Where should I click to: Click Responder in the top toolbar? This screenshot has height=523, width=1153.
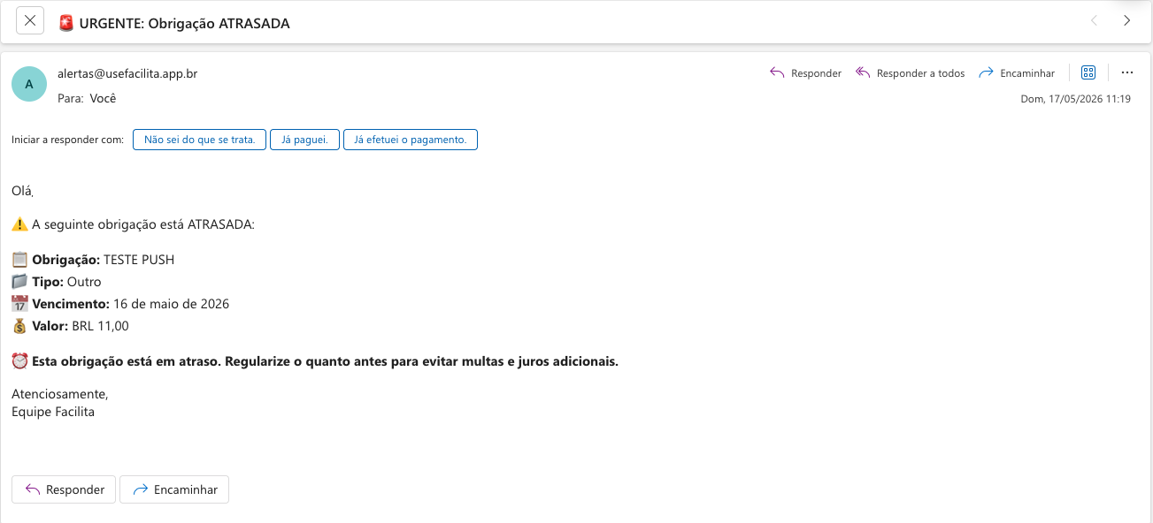pyautogui.click(x=805, y=73)
